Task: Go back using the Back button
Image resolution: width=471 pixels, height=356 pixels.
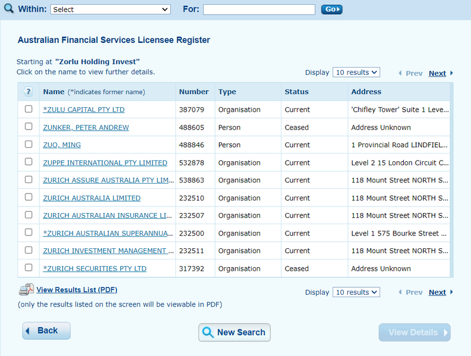Action: click(47, 331)
